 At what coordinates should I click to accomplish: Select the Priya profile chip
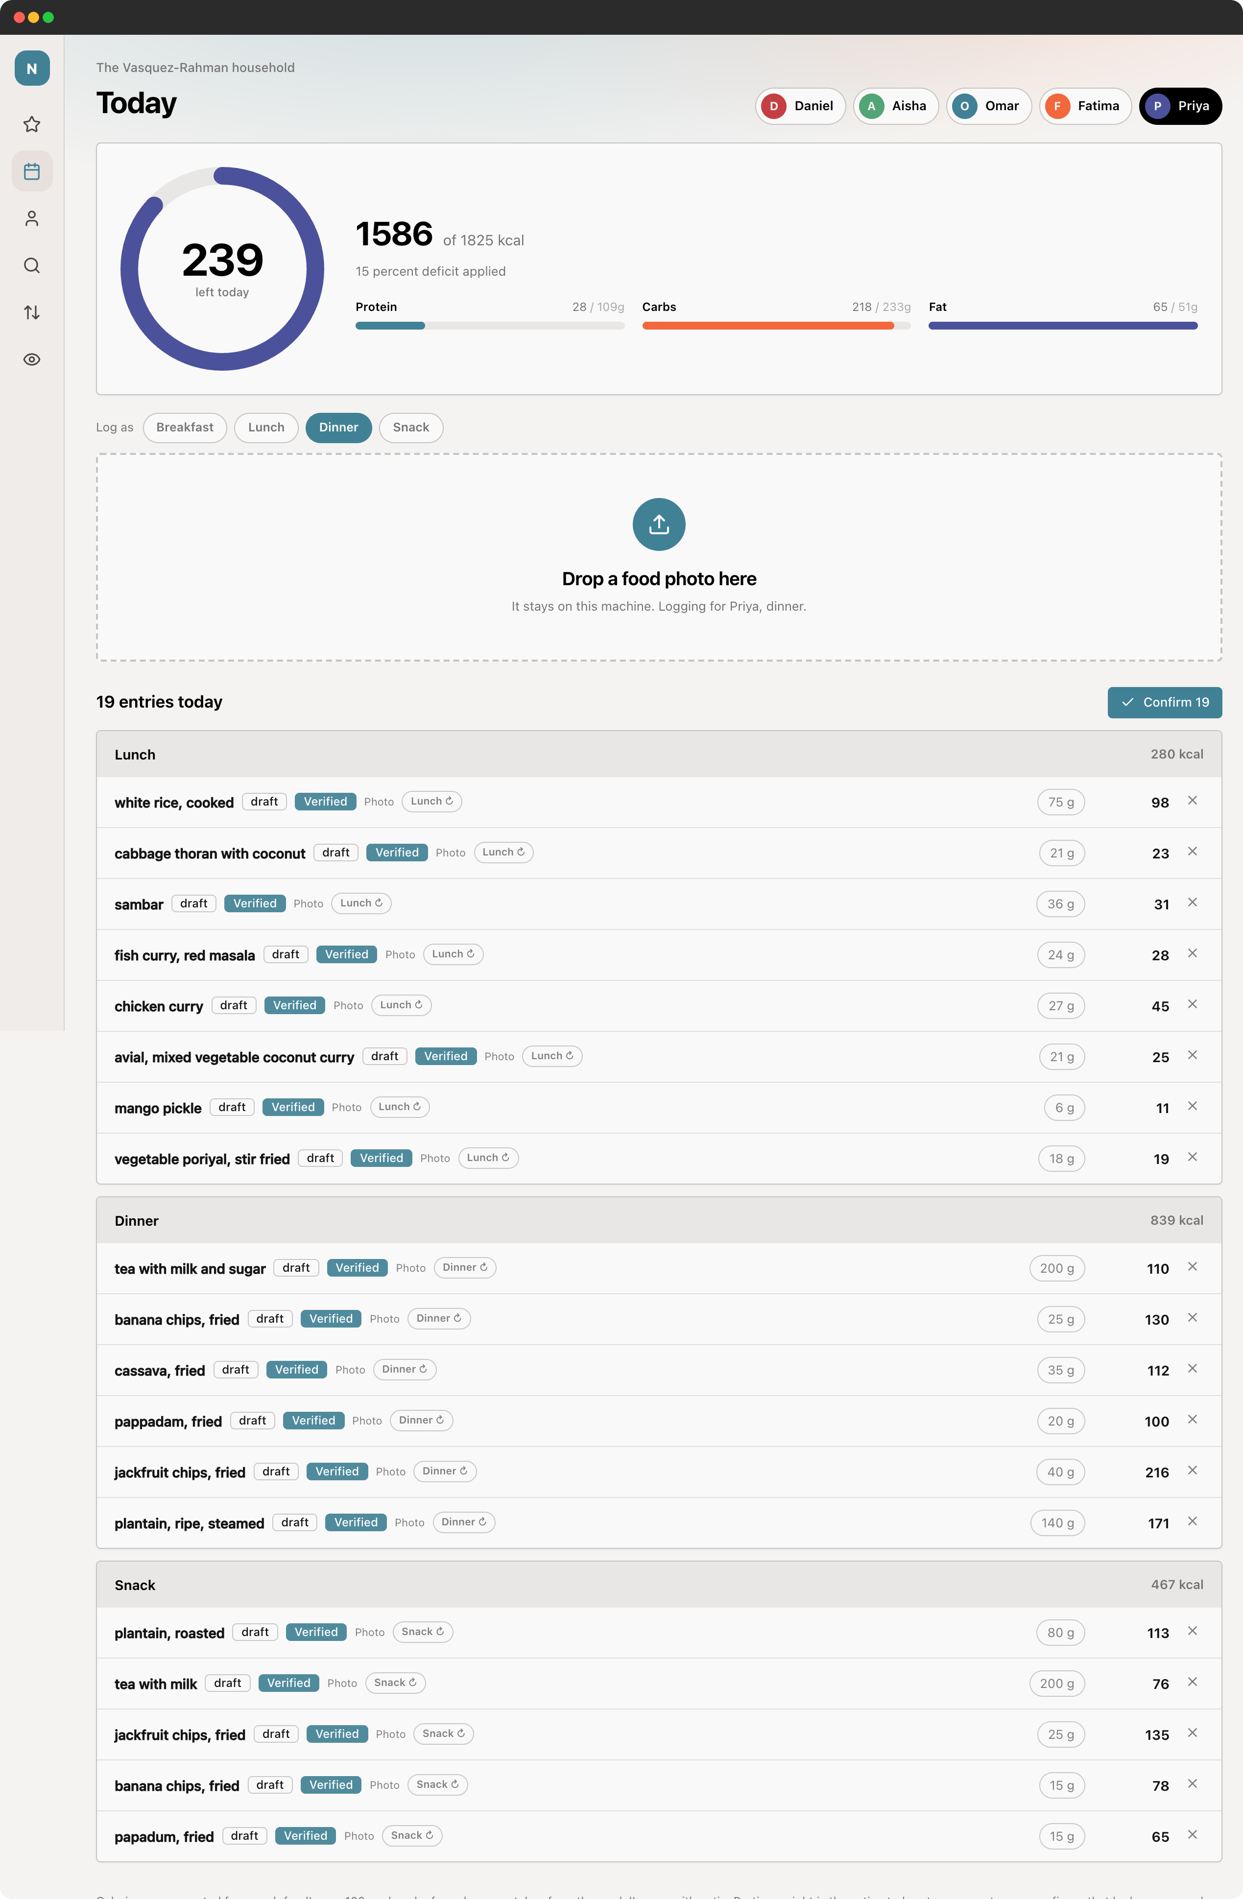[1180, 106]
